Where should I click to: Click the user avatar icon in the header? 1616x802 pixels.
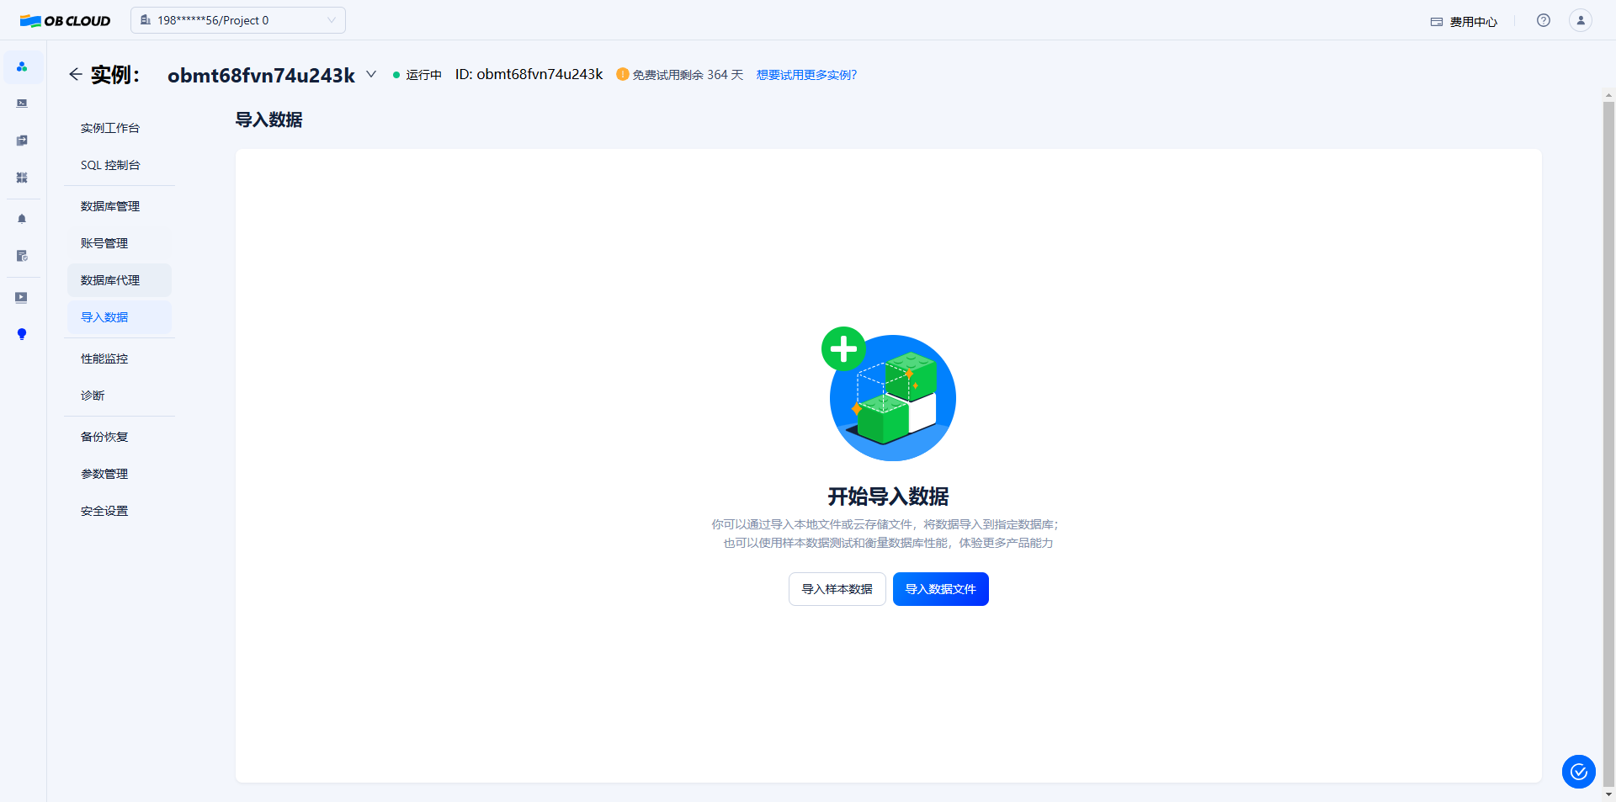[x=1581, y=20]
